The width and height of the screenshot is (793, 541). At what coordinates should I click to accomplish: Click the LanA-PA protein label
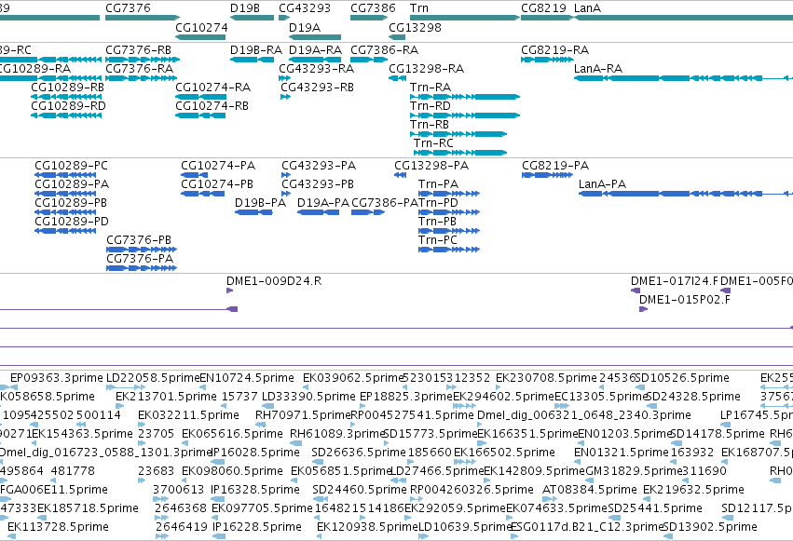(x=602, y=184)
